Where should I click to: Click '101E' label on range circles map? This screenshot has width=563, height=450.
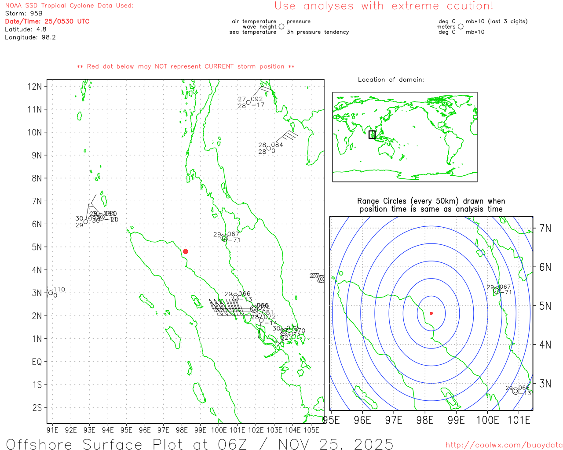coord(519,420)
